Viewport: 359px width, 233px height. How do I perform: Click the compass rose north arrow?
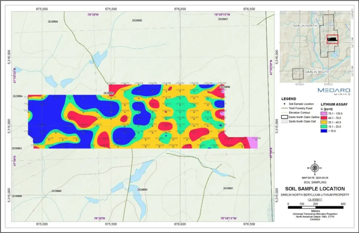[315, 168]
